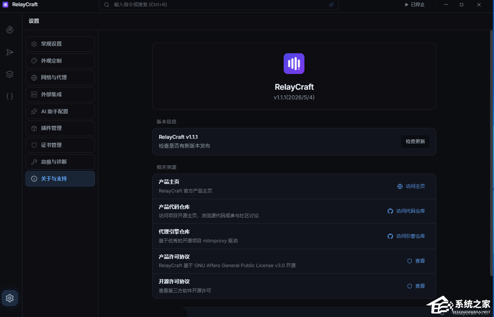494x317 pixels.
Task: Open 插件管理 settings section
Action: (x=60, y=128)
